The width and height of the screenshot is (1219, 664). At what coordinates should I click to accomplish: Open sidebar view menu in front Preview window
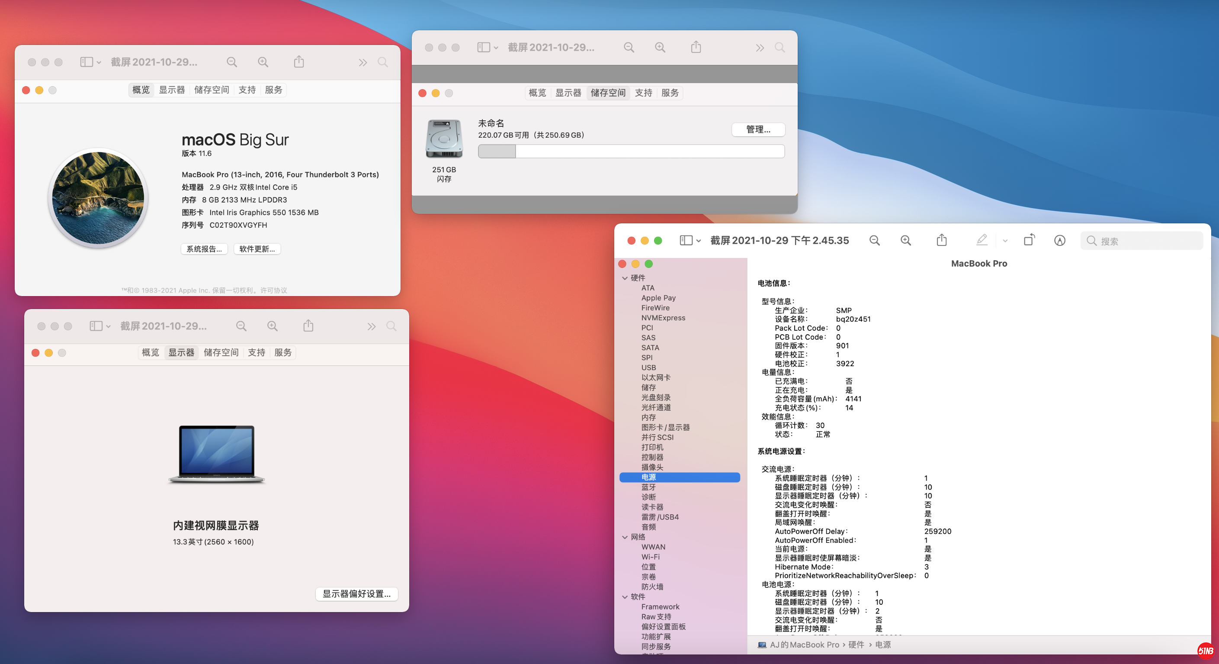[690, 241]
